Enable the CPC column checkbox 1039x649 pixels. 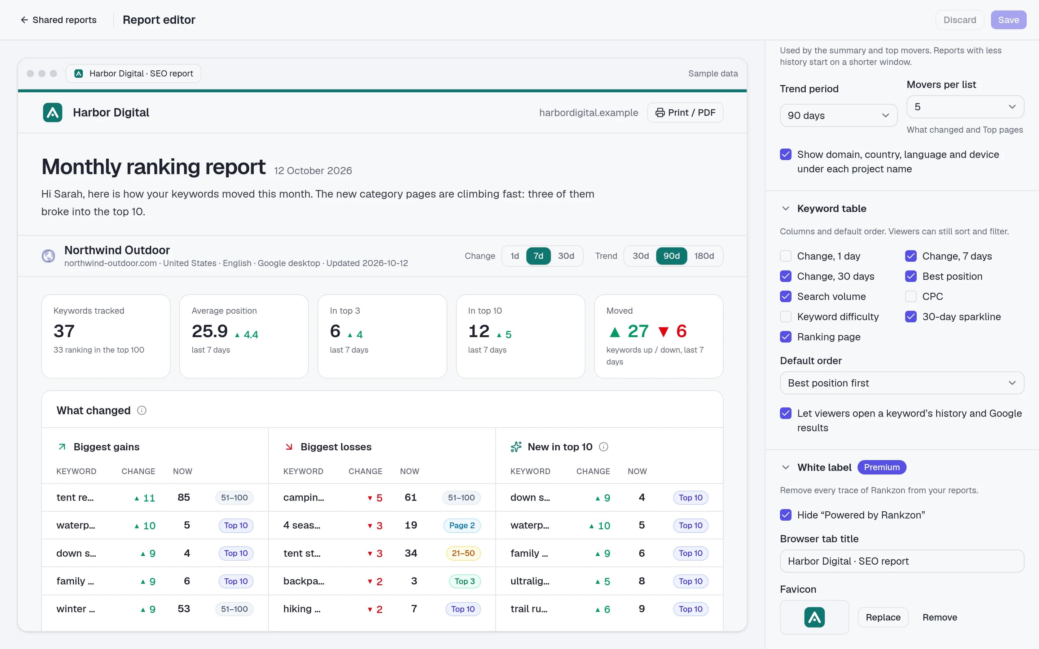[911, 297]
